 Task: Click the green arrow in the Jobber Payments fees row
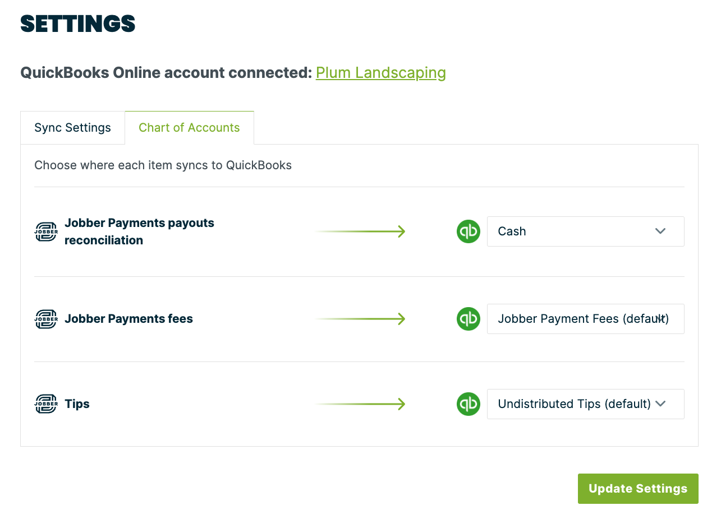point(360,319)
